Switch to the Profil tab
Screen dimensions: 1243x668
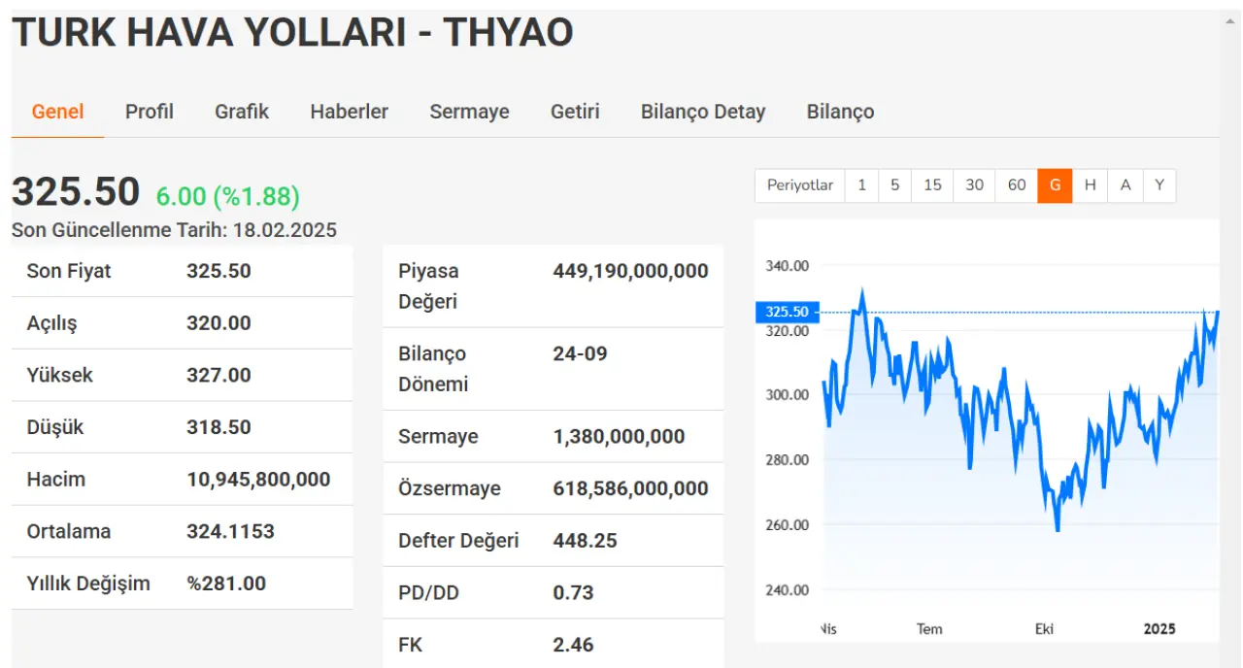tap(149, 112)
